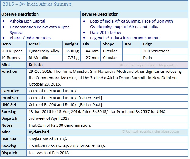Click the 'Date 2015 below' bullet
This screenshot has width=190, height=159.
(106, 33)
